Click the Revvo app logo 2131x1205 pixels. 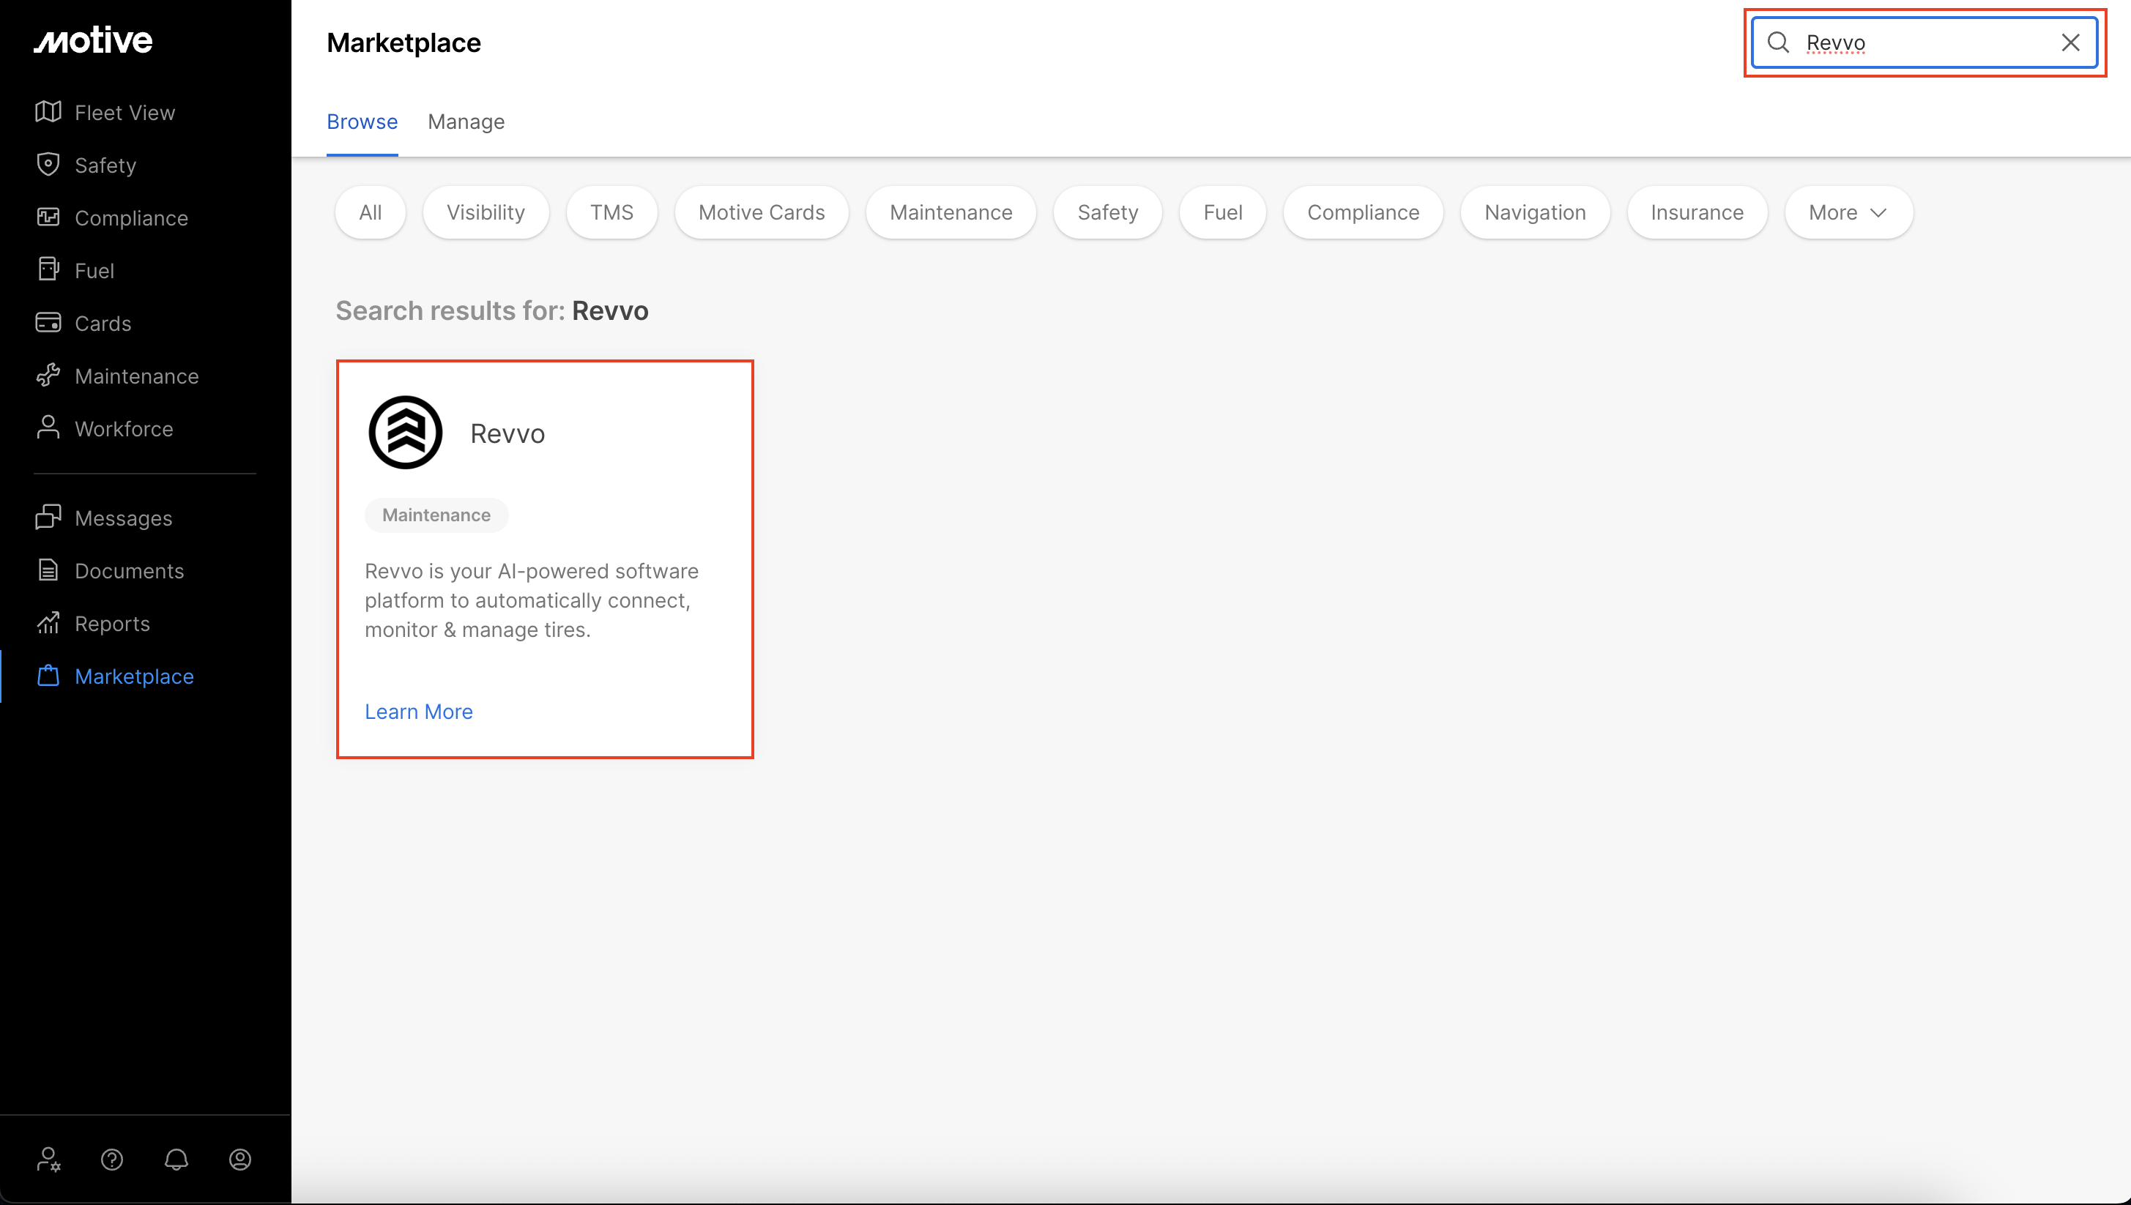(x=406, y=433)
